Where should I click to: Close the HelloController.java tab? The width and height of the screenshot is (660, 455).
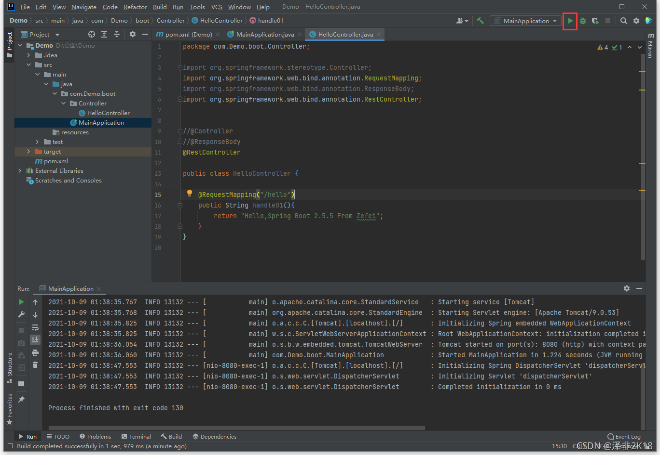pyautogui.click(x=379, y=34)
